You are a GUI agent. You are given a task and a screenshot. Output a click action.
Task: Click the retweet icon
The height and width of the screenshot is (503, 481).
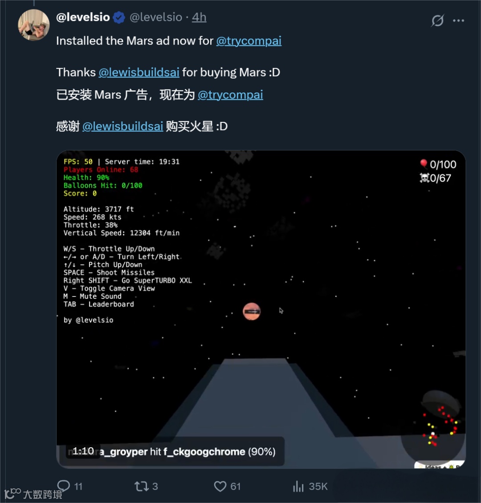pos(141,487)
